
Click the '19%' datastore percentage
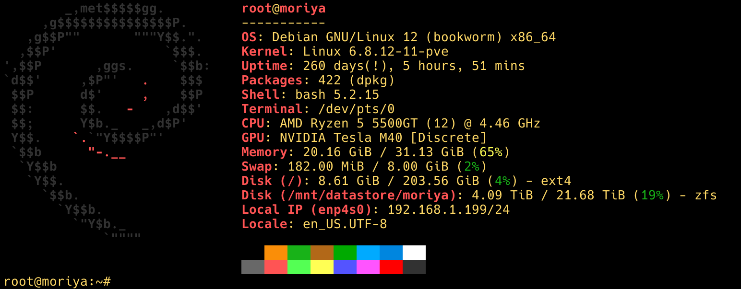point(652,196)
